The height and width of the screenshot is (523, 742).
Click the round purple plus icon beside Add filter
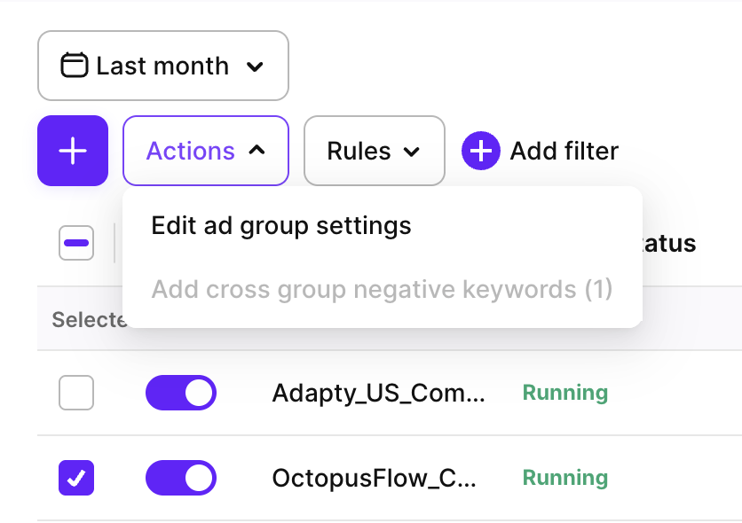481,151
